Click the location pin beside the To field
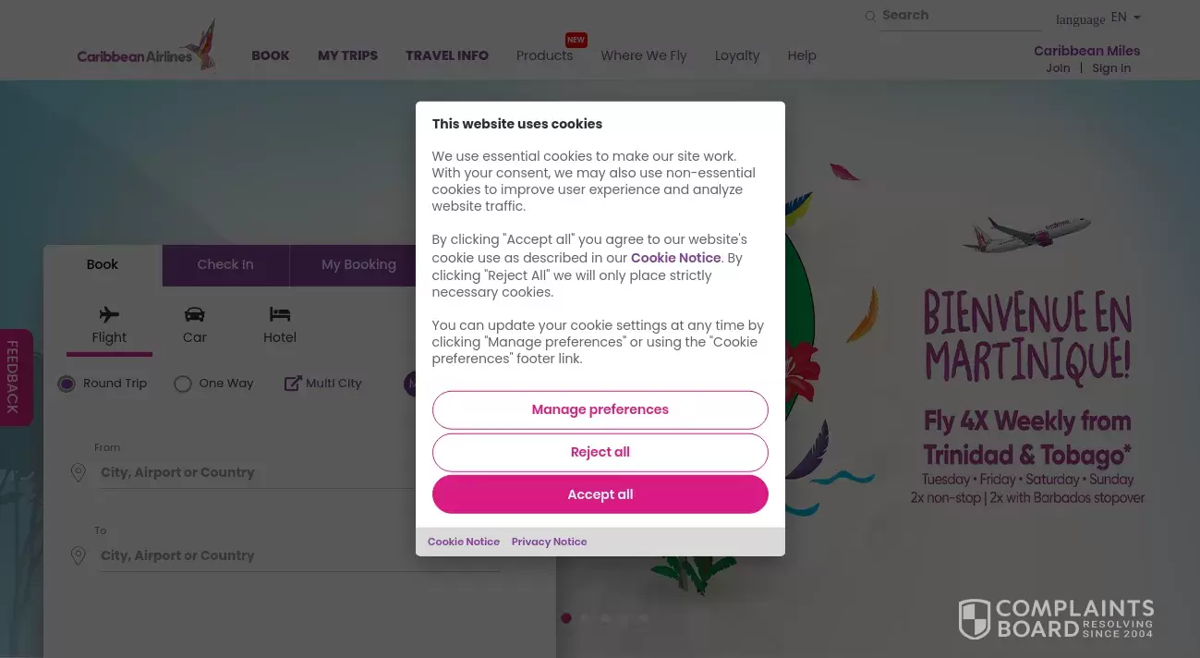This screenshot has width=1200, height=658. click(x=79, y=555)
